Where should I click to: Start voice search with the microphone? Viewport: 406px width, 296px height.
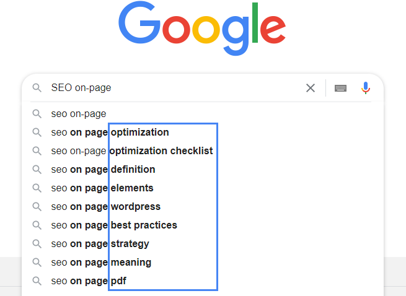(x=366, y=88)
